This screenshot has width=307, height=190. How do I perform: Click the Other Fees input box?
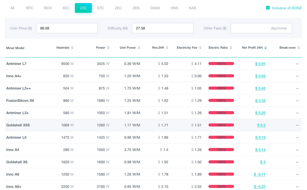261,28
